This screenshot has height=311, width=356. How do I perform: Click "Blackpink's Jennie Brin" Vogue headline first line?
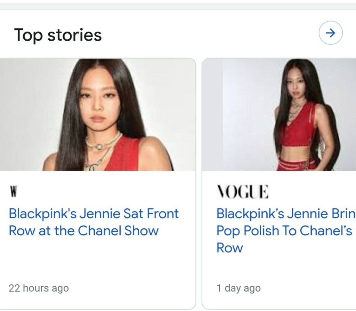pos(286,213)
